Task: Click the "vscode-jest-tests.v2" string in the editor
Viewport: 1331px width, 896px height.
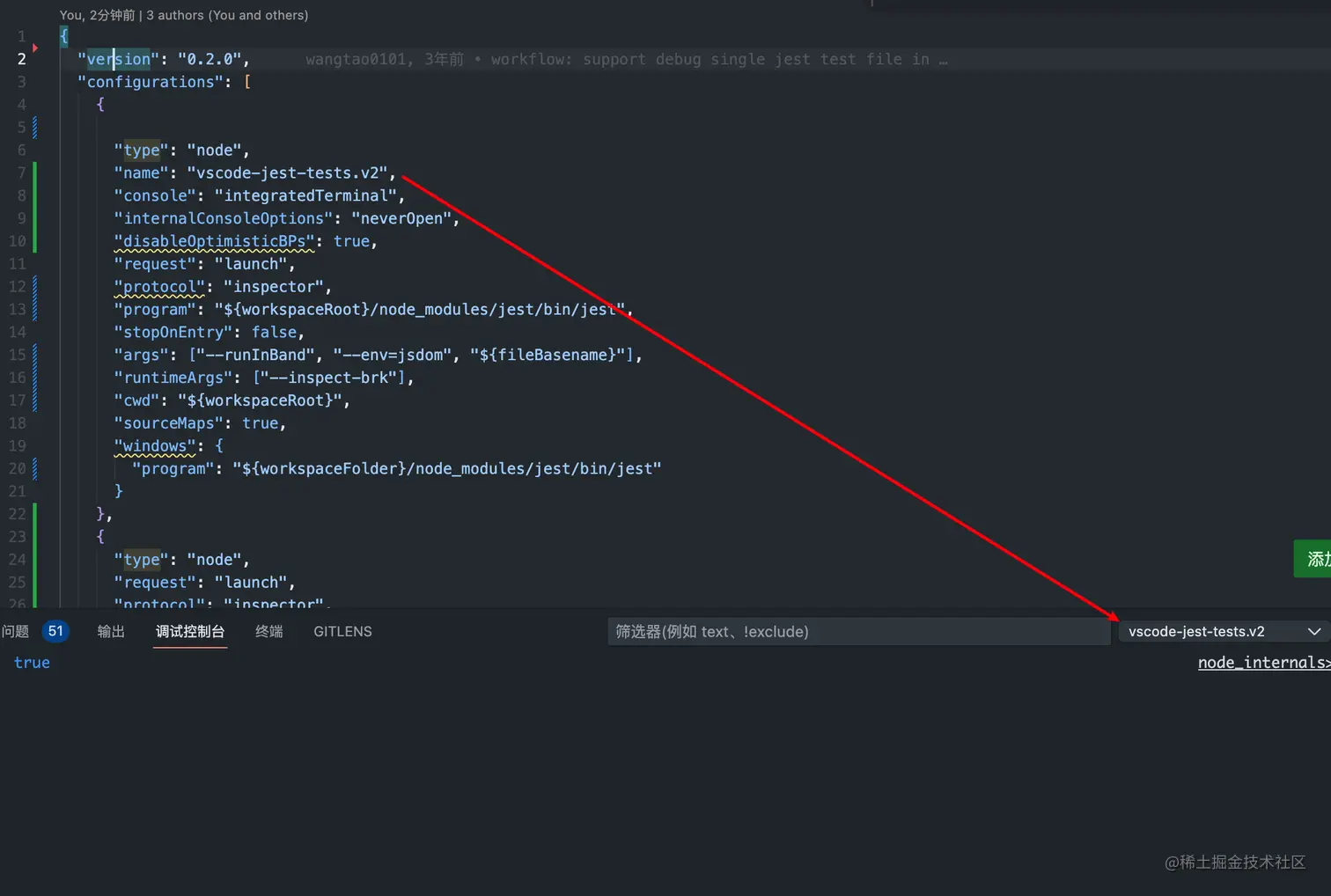Action: point(287,173)
